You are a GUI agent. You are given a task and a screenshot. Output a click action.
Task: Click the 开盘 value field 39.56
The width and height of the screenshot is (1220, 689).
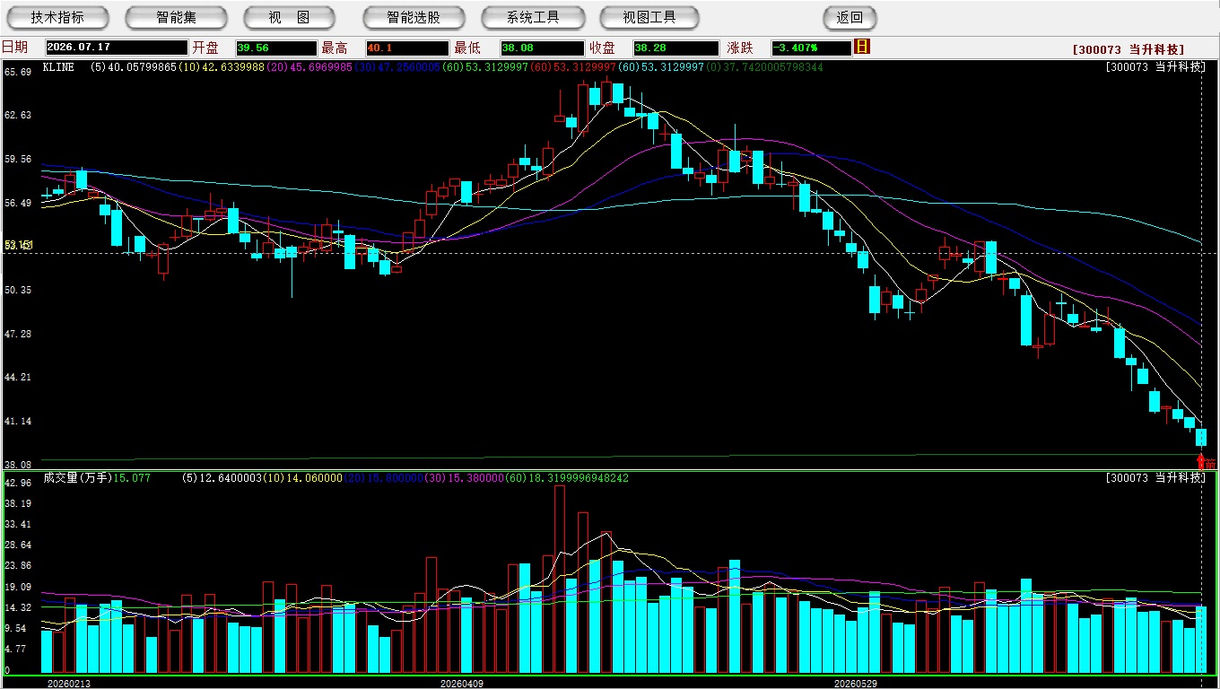coord(276,48)
